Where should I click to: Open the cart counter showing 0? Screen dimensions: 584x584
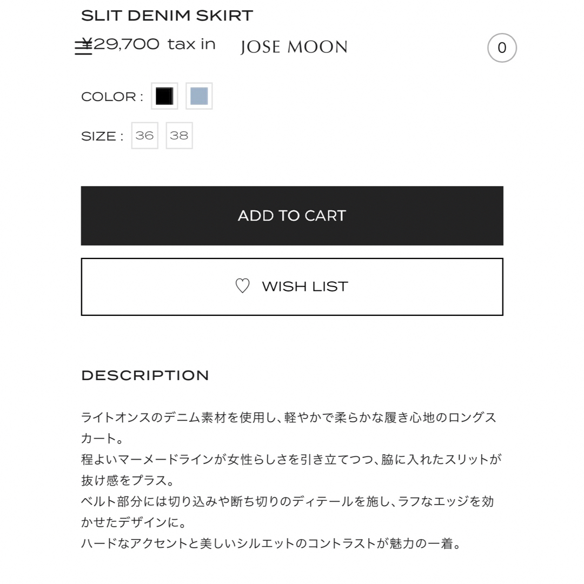pos(502,48)
